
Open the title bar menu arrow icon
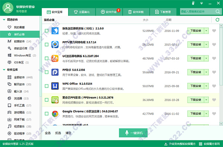click(201, 3)
